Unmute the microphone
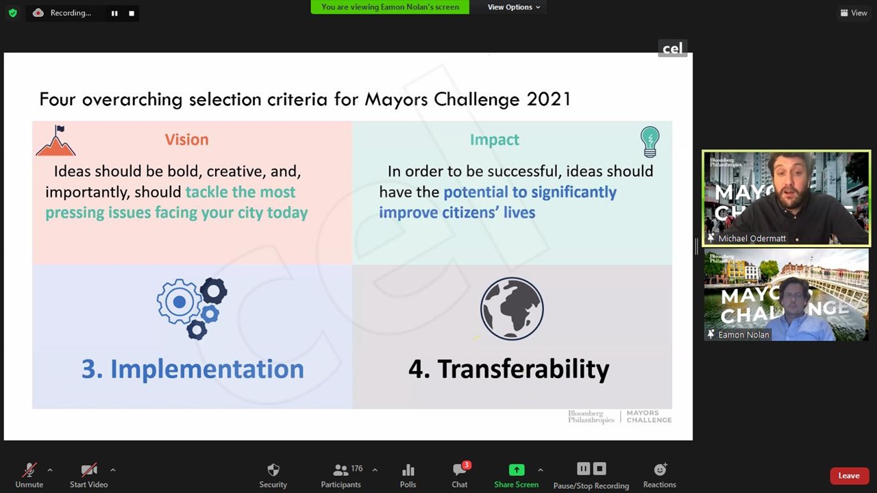The height and width of the screenshot is (493, 877). (x=29, y=475)
